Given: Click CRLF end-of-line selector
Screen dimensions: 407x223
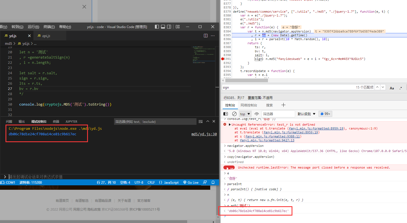Looking at the screenshot, I should click(x=151, y=182).
